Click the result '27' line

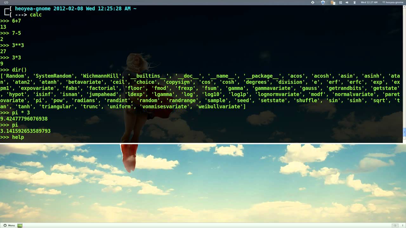point(3,51)
